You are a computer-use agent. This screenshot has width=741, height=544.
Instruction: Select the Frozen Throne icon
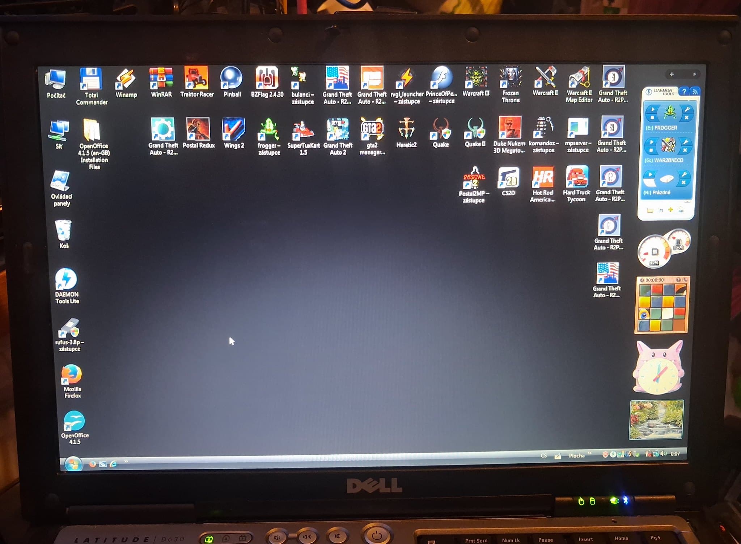511,85
